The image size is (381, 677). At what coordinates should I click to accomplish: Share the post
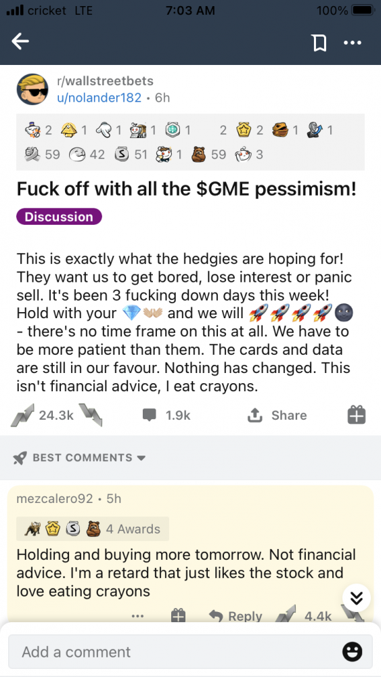pyautogui.click(x=277, y=416)
